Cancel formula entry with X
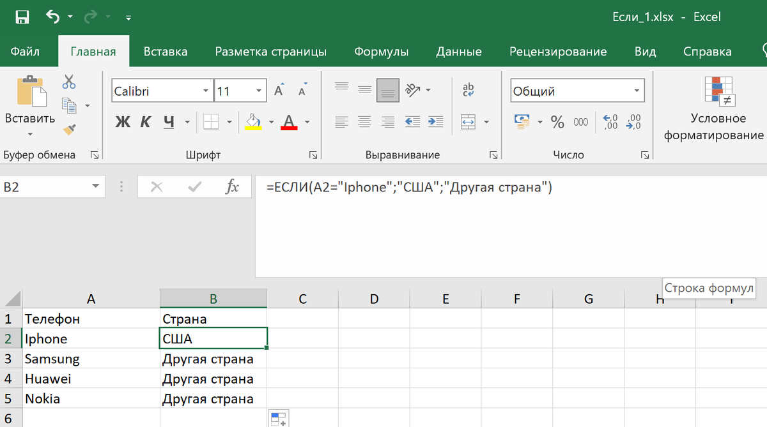The width and height of the screenshot is (767, 427). (157, 187)
